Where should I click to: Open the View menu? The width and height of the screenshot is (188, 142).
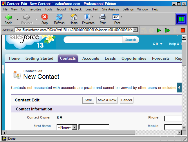(14, 9)
